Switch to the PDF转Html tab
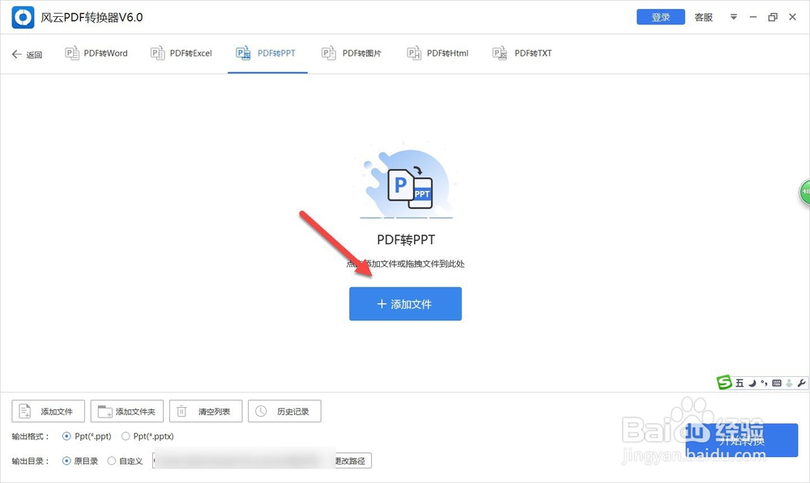The height and width of the screenshot is (483, 810). (x=437, y=53)
